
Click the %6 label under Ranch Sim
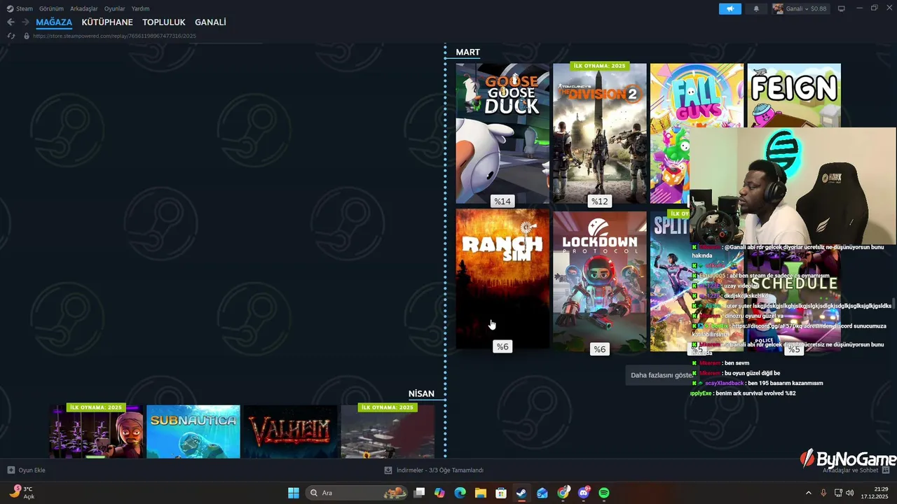[502, 346]
